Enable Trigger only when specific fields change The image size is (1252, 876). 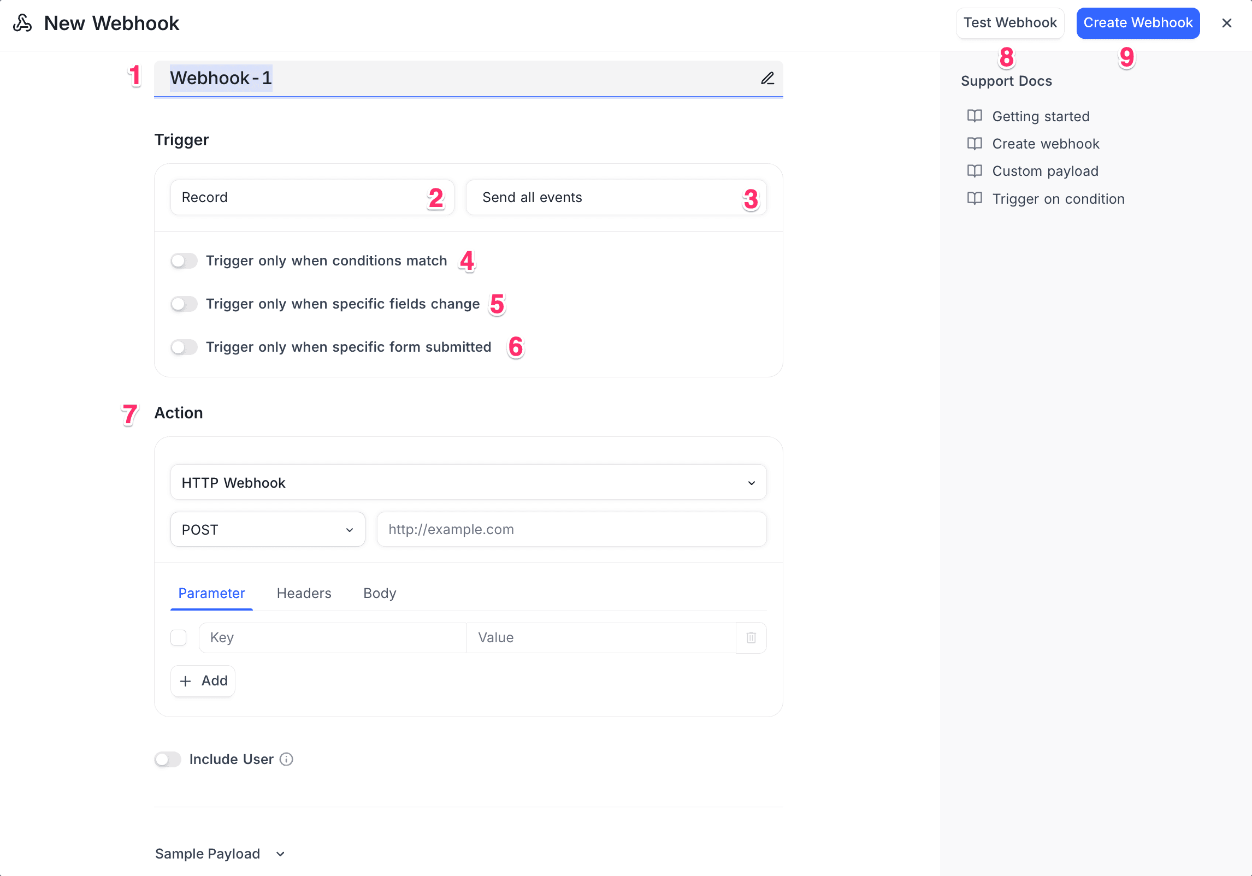pyautogui.click(x=184, y=304)
